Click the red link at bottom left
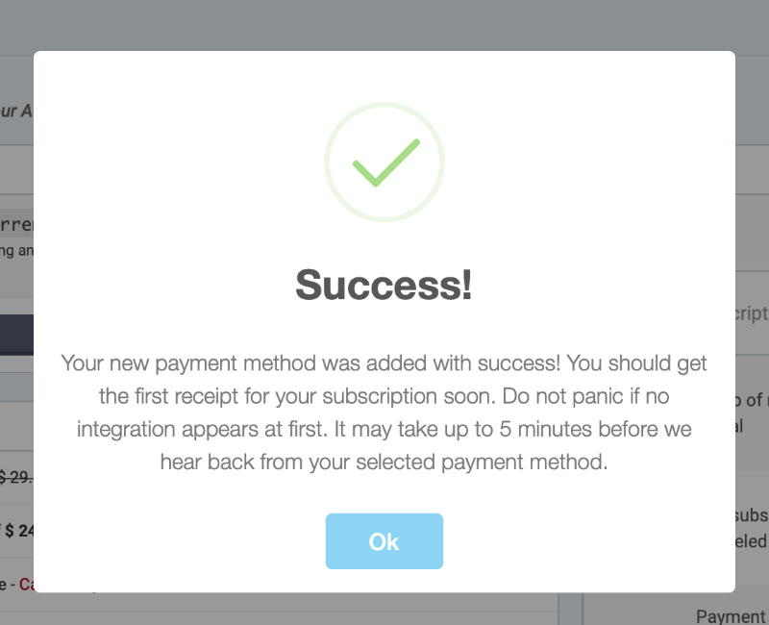Viewport: 769px width, 625px height. 25,583
